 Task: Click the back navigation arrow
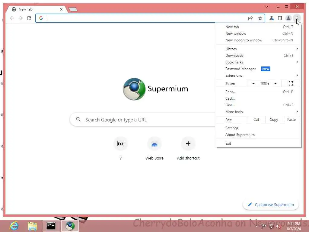coord(12,18)
